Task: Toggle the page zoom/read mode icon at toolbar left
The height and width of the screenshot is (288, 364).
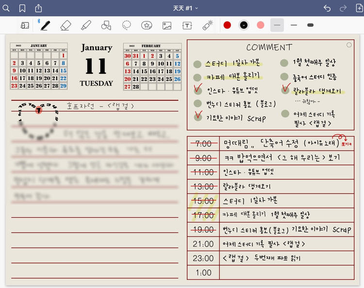Action: coord(25,25)
